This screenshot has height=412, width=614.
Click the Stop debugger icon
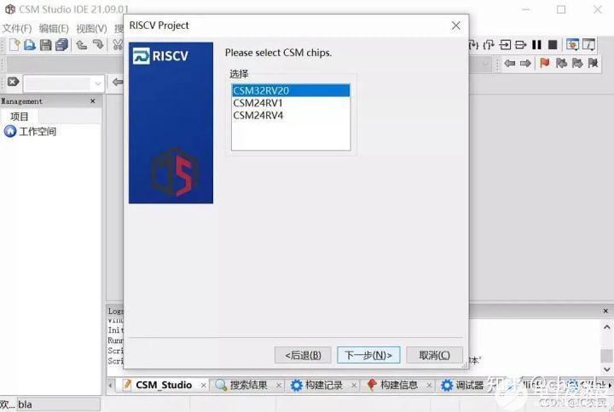(x=553, y=45)
